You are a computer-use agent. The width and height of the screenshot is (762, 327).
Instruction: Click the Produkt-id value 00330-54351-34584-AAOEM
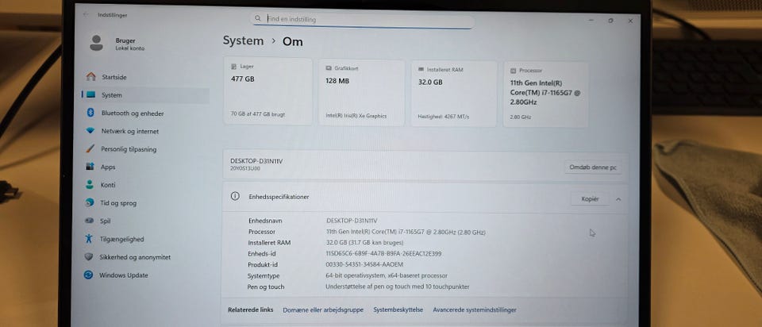click(364, 265)
